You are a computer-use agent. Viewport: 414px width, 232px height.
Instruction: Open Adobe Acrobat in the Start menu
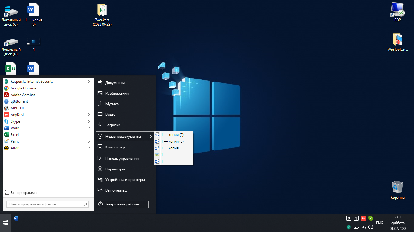pyautogui.click(x=22, y=95)
